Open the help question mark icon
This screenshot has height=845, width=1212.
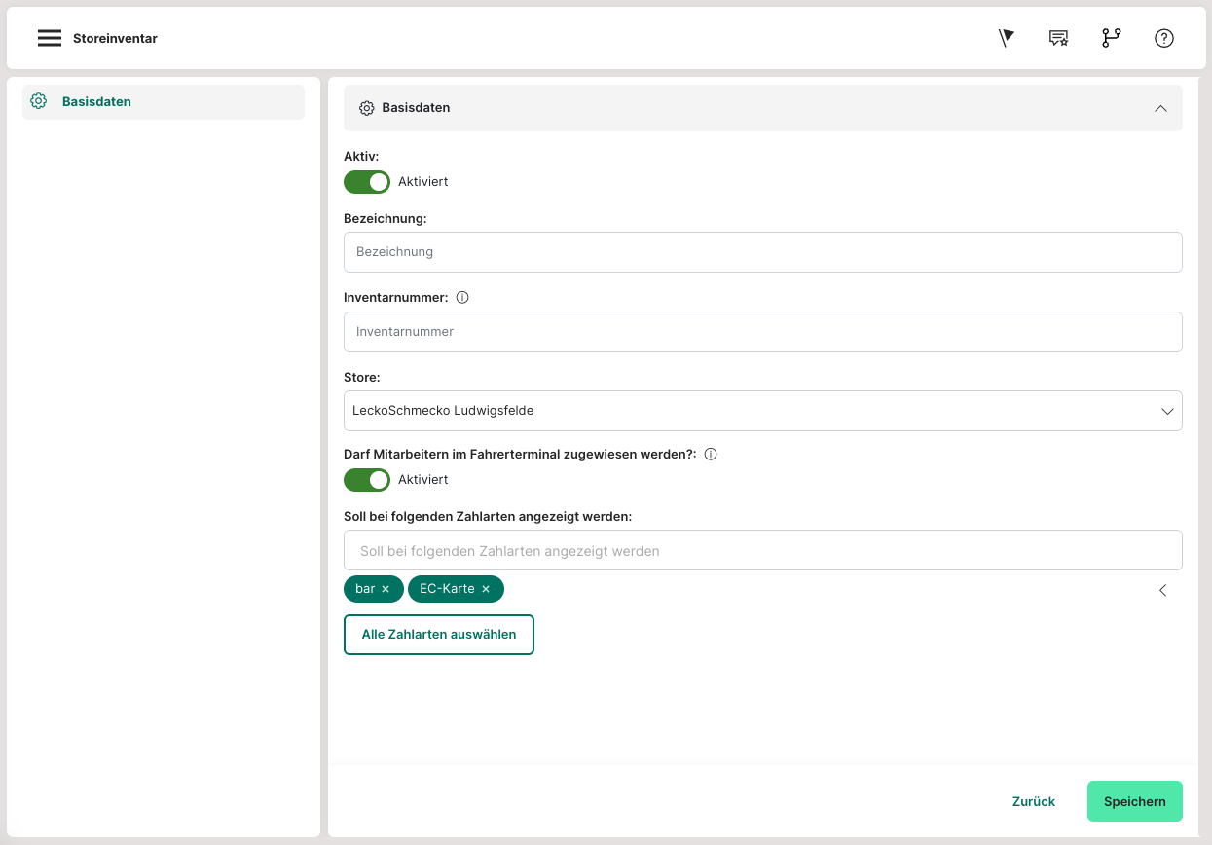(1163, 38)
